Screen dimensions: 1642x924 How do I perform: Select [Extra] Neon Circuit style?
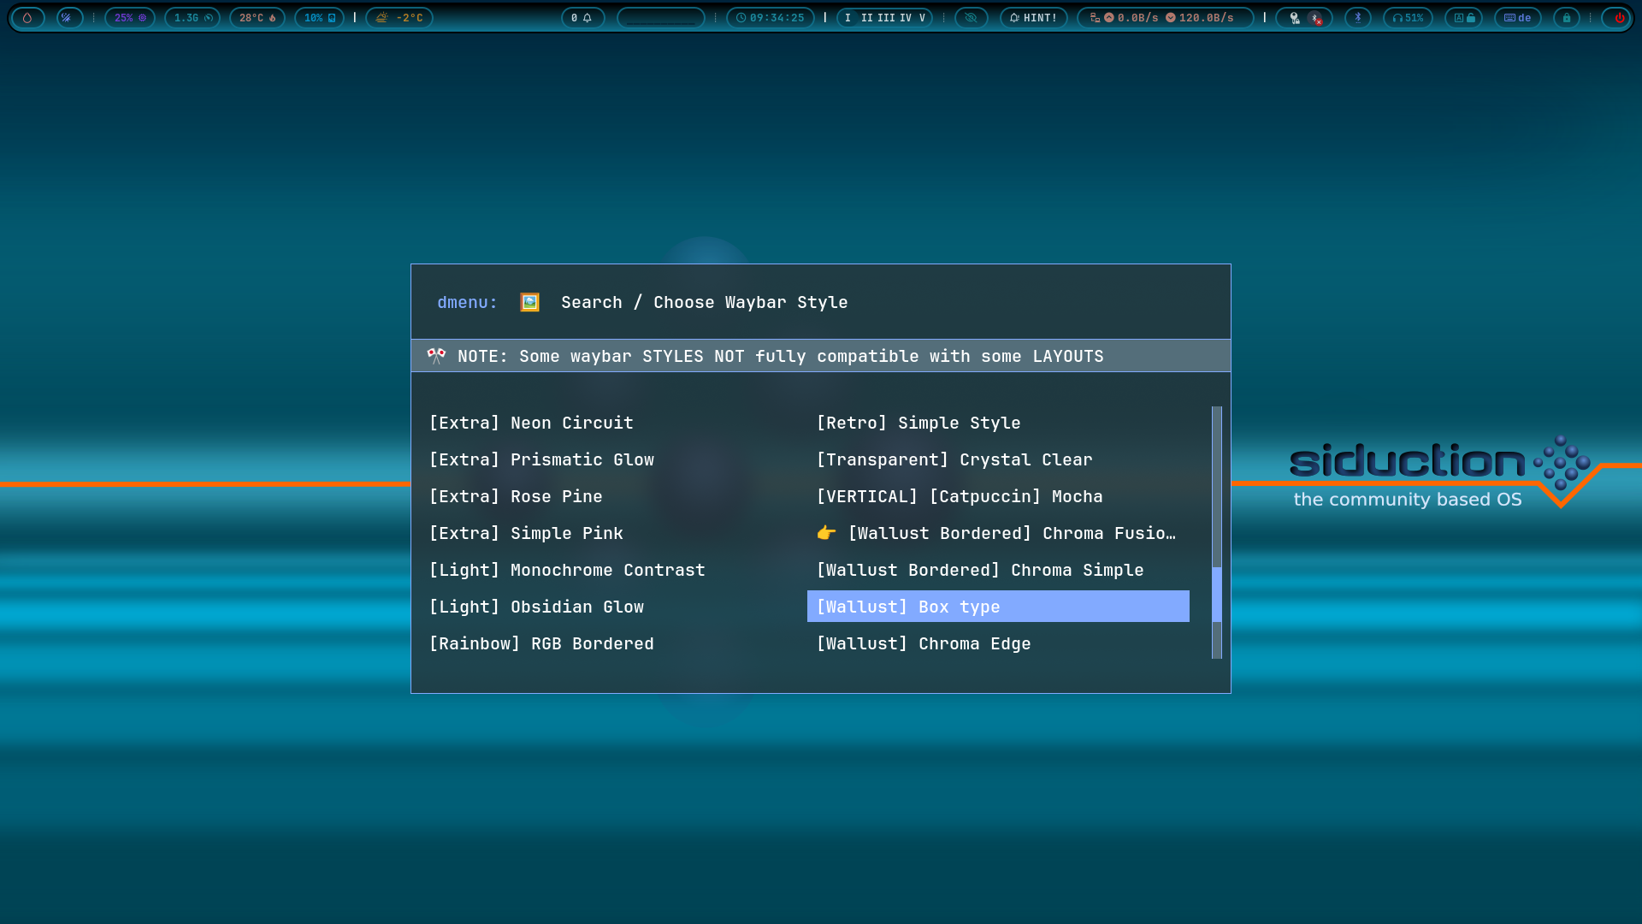[531, 423]
